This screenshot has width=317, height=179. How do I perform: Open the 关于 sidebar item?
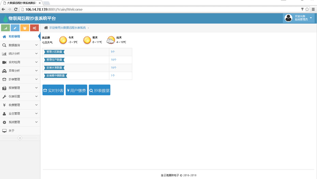coord(12,131)
